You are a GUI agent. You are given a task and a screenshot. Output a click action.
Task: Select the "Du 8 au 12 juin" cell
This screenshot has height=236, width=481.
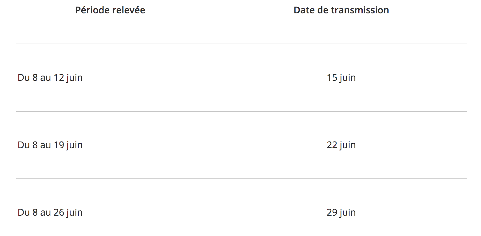click(50, 78)
